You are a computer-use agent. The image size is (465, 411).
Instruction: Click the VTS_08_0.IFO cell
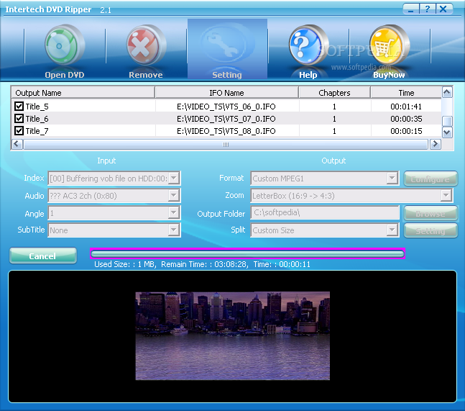click(226, 131)
